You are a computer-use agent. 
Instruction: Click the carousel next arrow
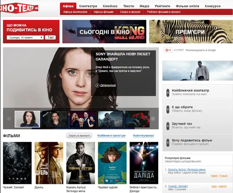153,119
